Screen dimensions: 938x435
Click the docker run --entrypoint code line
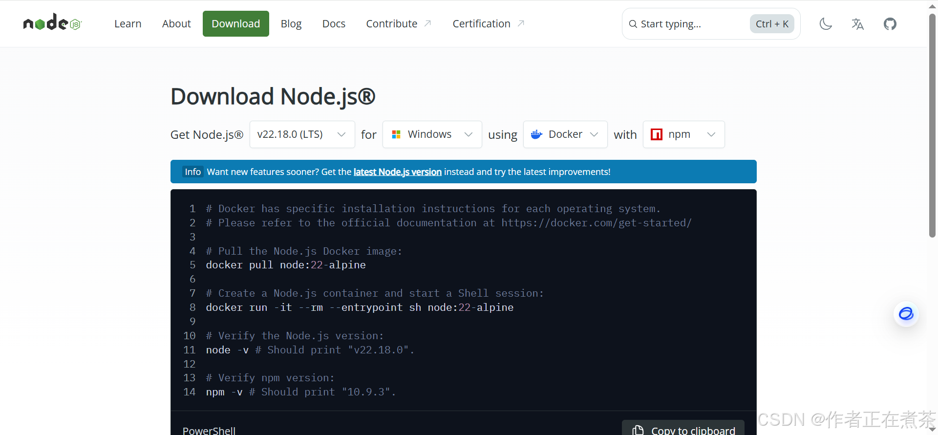point(360,307)
